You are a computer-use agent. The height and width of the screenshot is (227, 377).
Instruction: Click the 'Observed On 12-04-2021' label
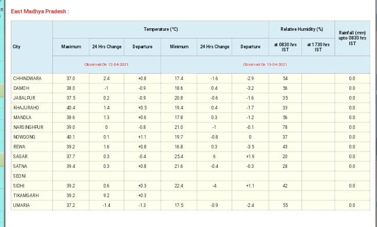point(107,65)
